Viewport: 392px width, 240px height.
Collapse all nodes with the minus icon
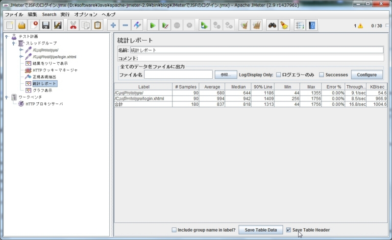tap(125, 25)
